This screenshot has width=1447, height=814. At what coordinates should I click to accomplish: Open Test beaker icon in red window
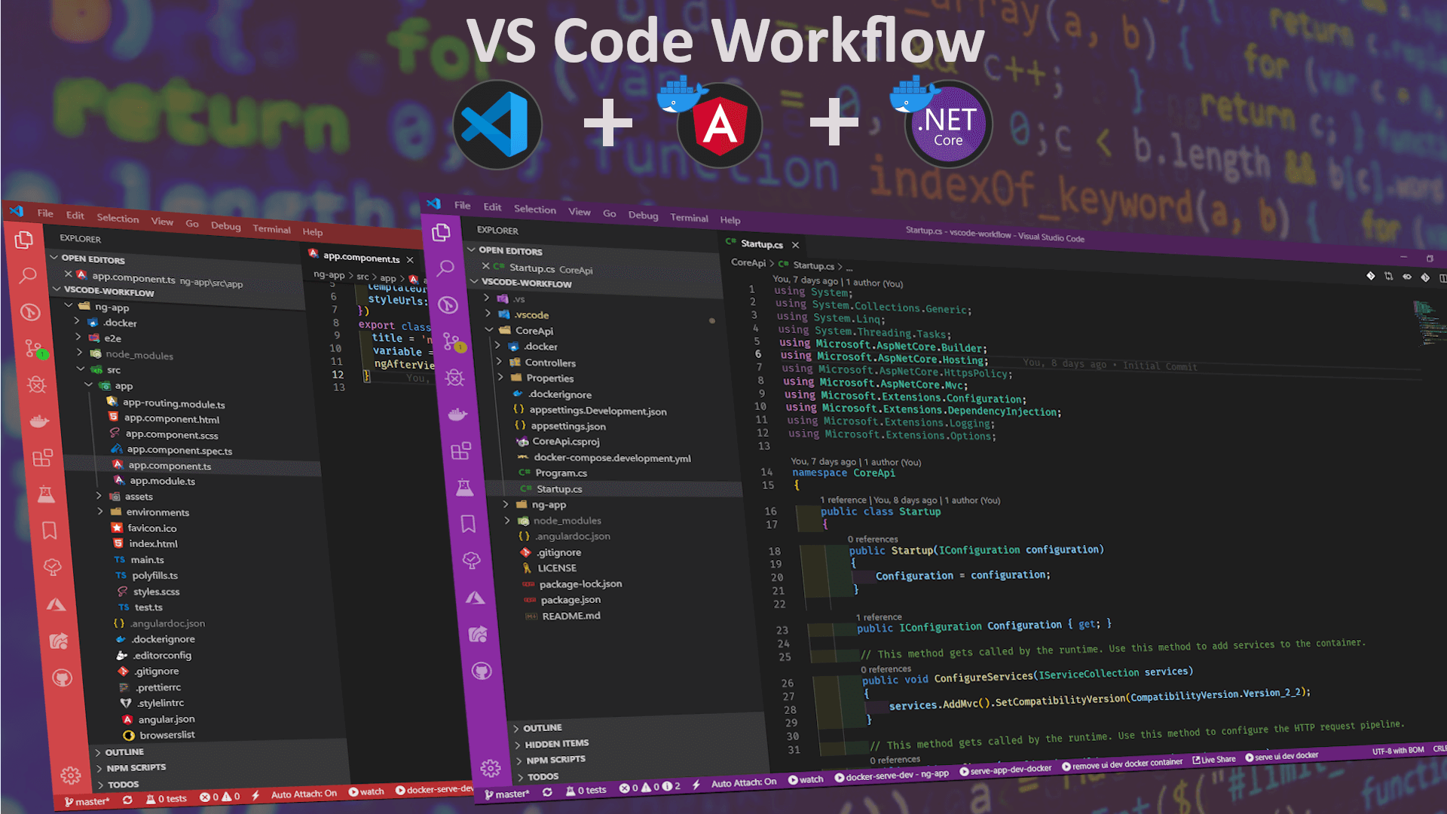point(46,494)
